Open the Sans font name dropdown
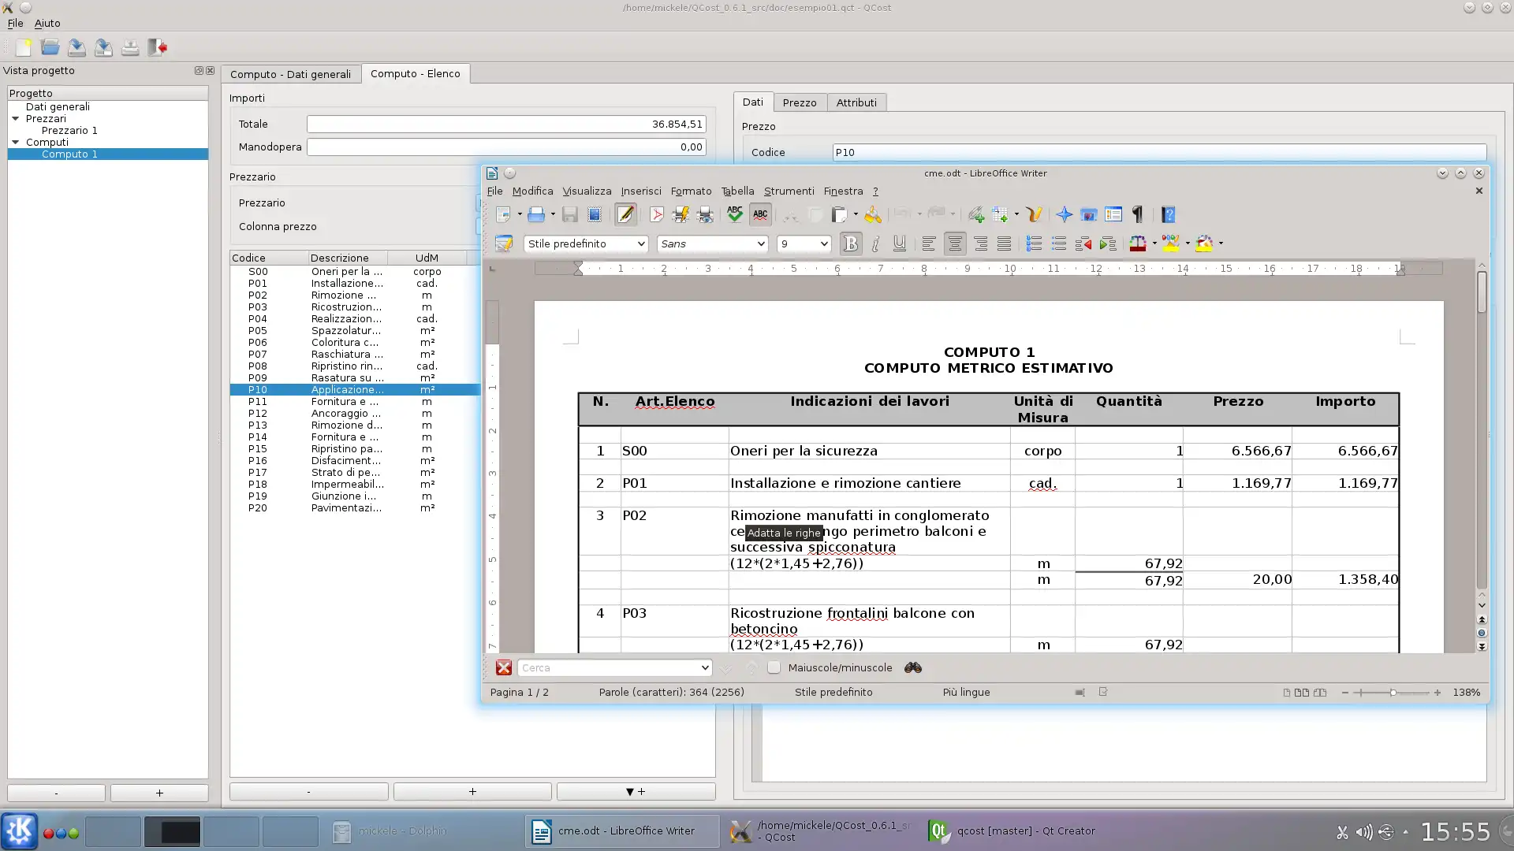This screenshot has height=851, width=1514. click(760, 244)
